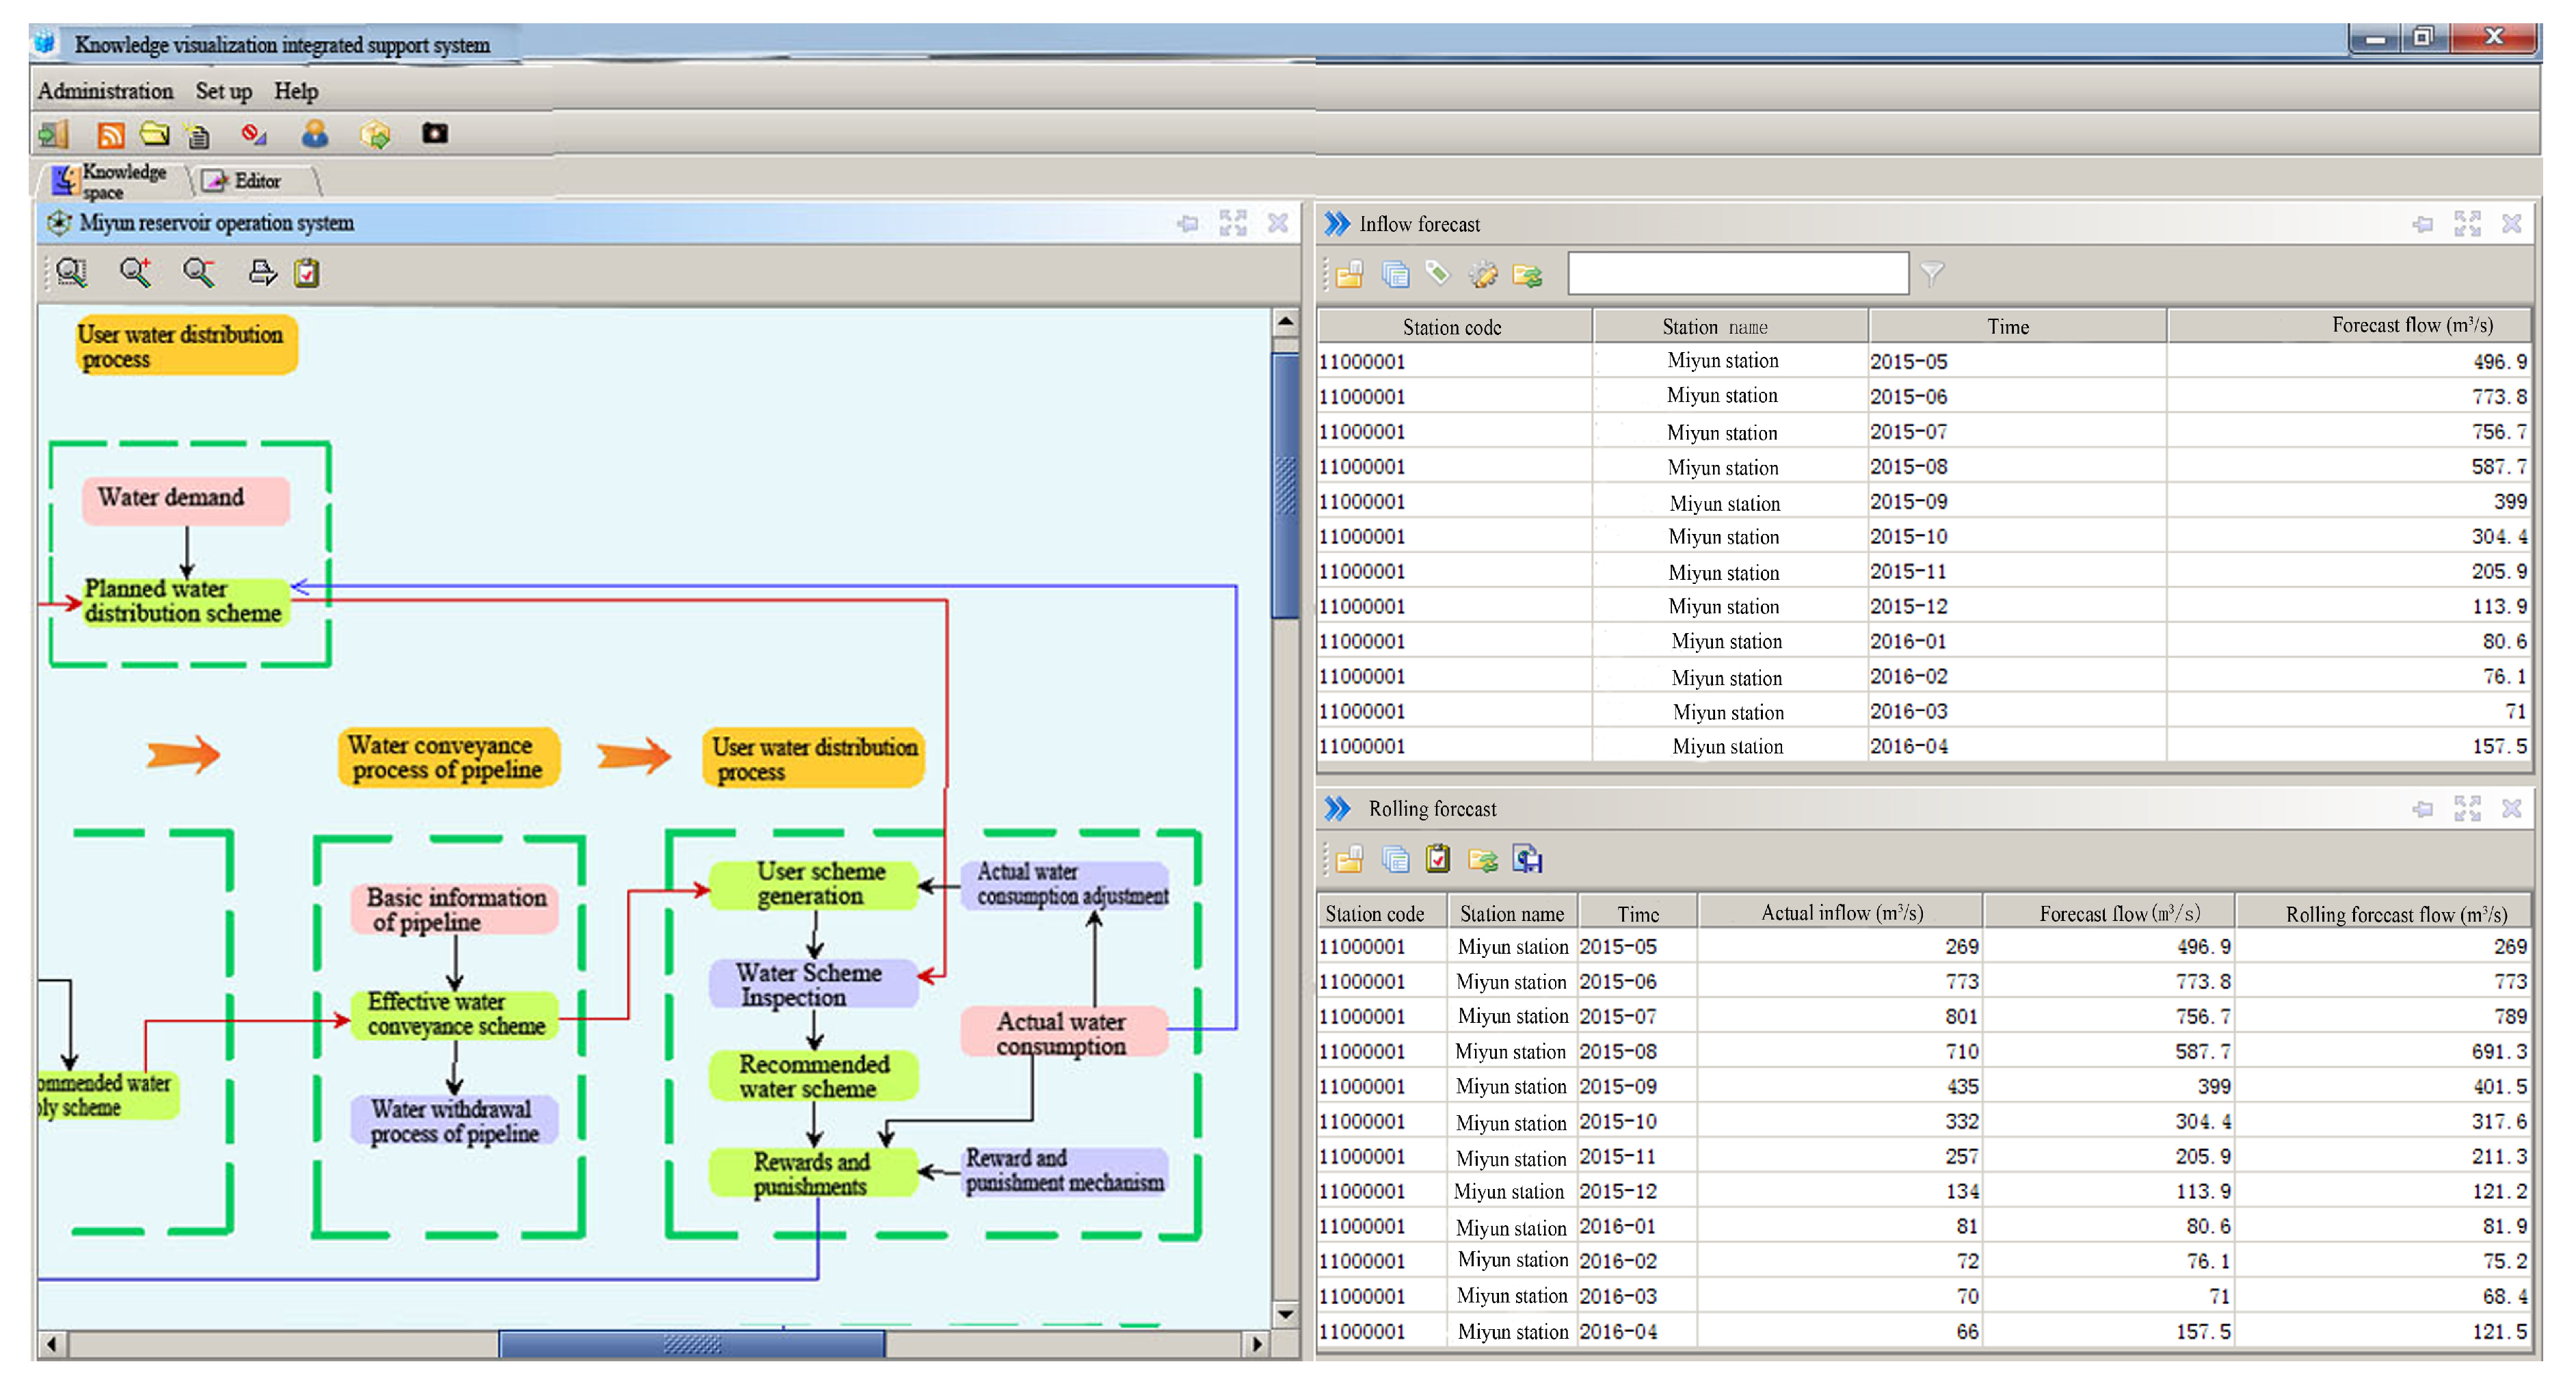
Task: Click the Actual water consumption node
Action: tap(1062, 1033)
